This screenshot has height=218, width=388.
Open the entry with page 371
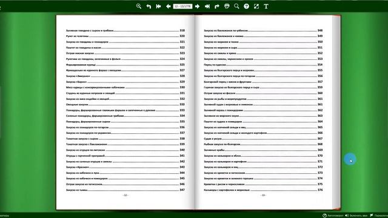click(x=263, y=162)
